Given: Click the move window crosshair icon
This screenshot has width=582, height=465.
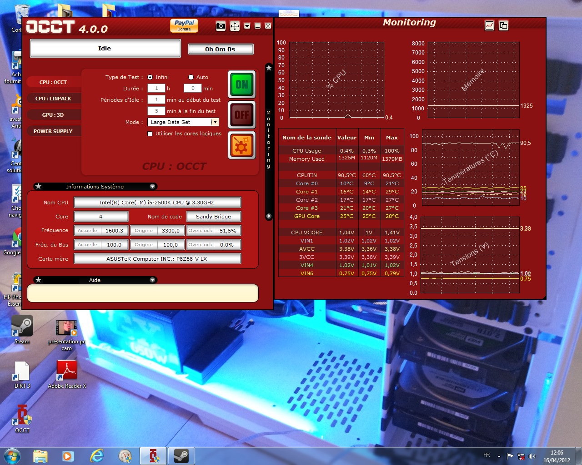Looking at the screenshot, I should click(x=235, y=26).
